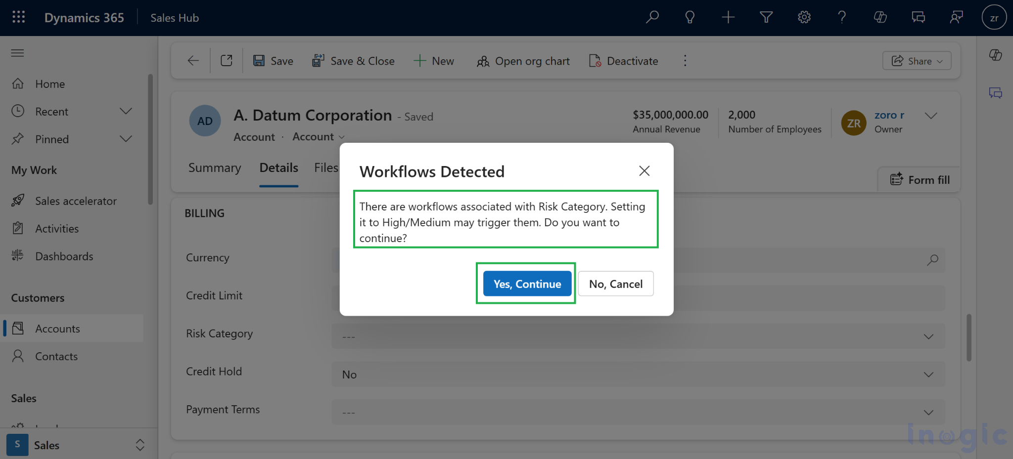
Task: Open the Copilot icon in top bar
Action: point(880,17)
